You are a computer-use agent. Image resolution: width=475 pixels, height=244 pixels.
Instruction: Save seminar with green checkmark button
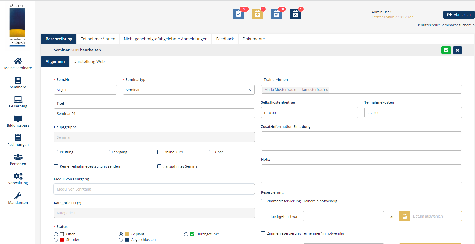(x=446, y=50)
